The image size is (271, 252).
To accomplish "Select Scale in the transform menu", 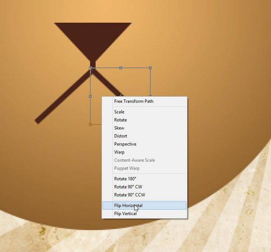I will [x=145, y=112].
